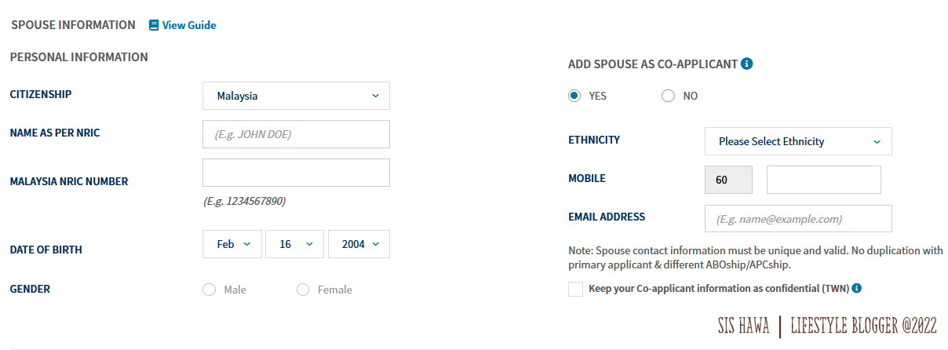Open the birth day dropdown showing 16

tap(294, 244)
